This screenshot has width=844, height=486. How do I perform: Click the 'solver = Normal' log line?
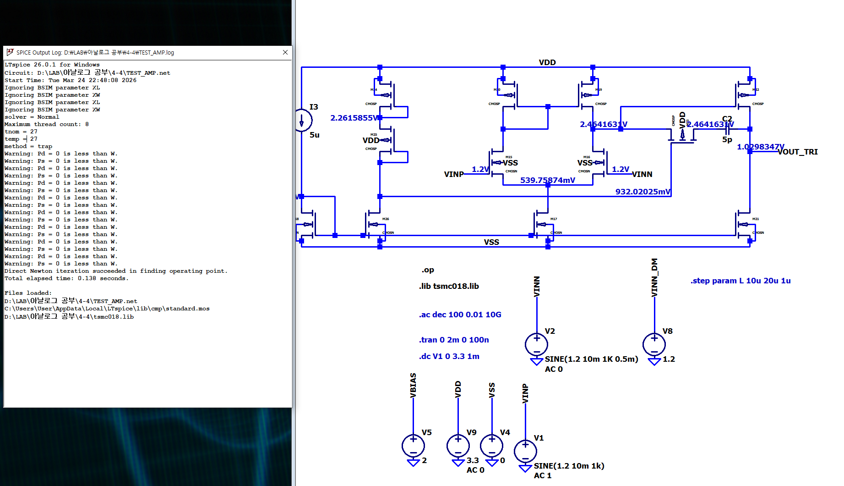[32, 117]
